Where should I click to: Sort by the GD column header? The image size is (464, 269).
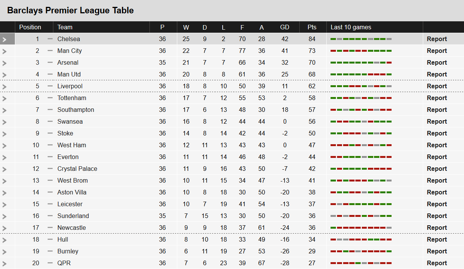coord(285,27)
